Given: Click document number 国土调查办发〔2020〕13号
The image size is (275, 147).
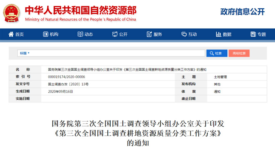Looking at the screenshot, I should click(x=68, y=84).
